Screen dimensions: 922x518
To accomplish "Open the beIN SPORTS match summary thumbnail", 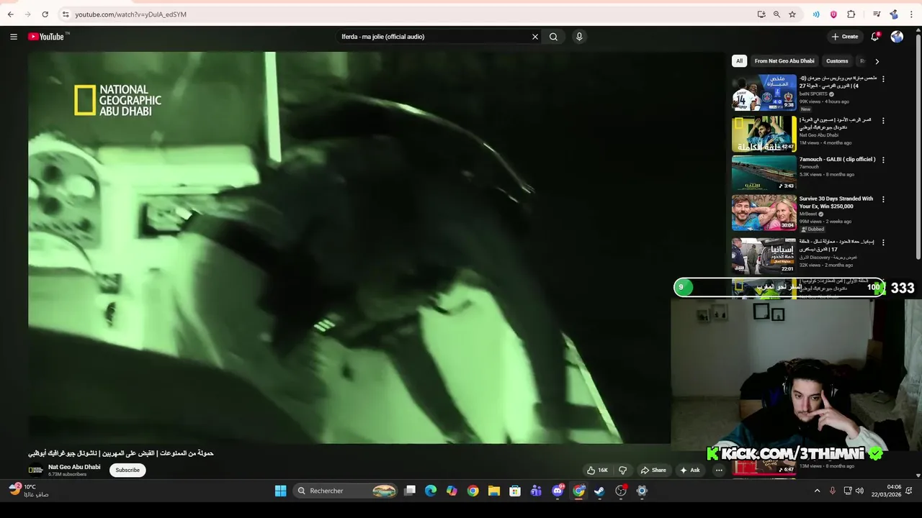I will pos(764,92).
